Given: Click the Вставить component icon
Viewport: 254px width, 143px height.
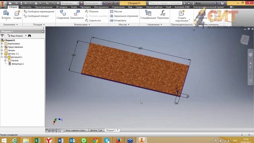Looking at the screenshot, I should (x=6, y=13).
